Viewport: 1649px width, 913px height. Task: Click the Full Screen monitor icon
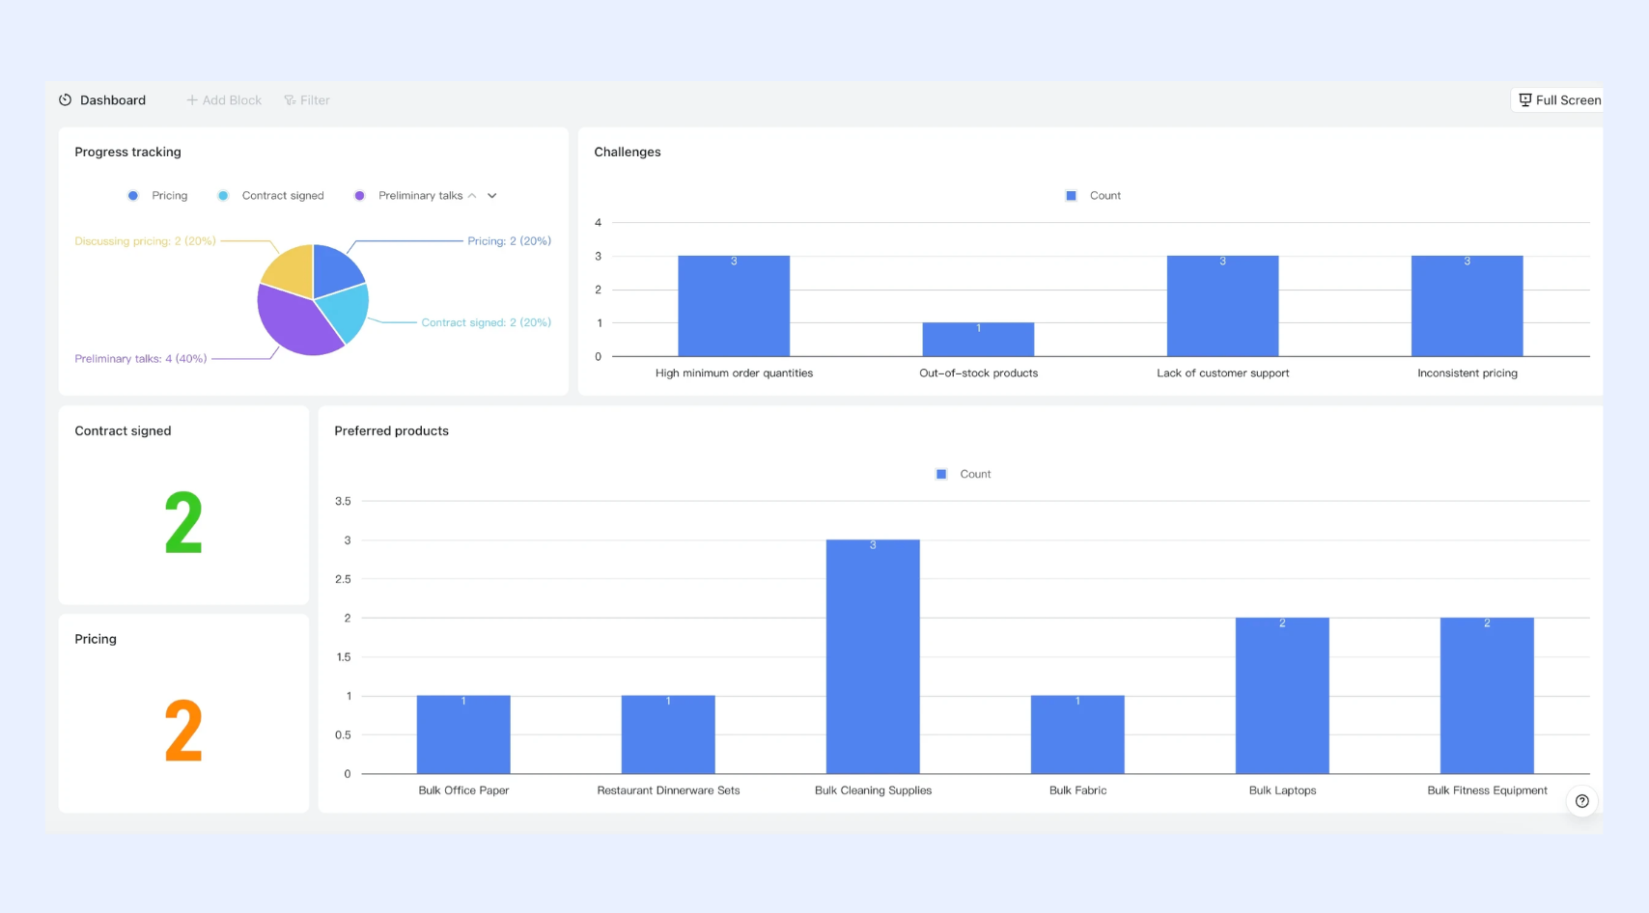click(x=1525, y=100)
